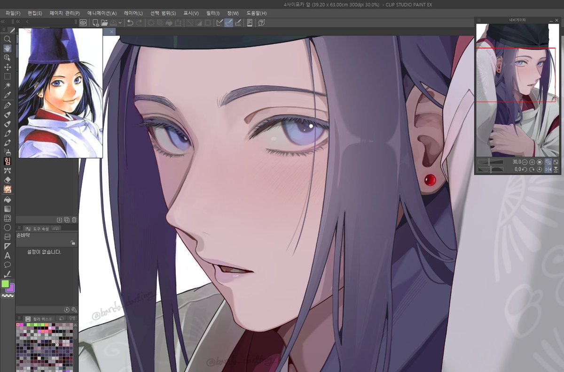Select the Auto Select magic wand tool
Screen dimensions: 564x372
(8, 85)
